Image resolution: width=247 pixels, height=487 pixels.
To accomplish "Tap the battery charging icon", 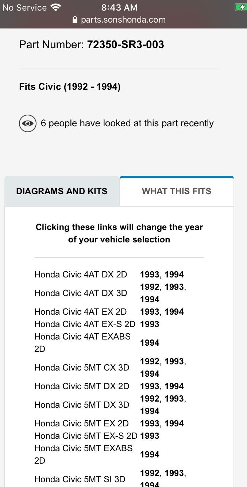I will 241,7.
